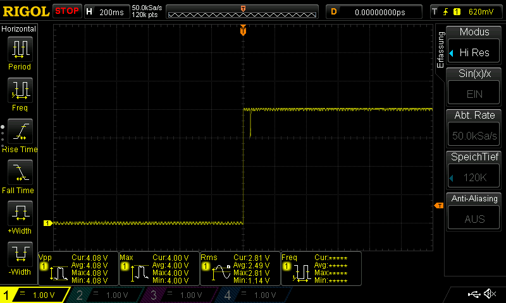
Task: Click the Max measurement waveform icon
Action: [139, 273]
